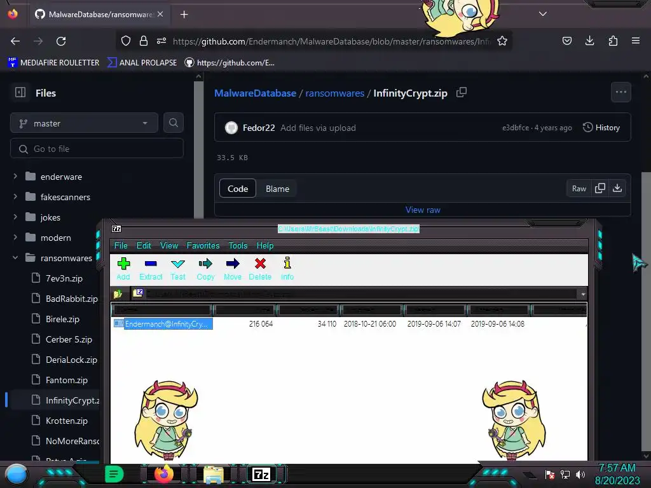The width and height of the screenshot is (651, 488).
Task: Click the Firefox back arrow
Action: [15, 41]
